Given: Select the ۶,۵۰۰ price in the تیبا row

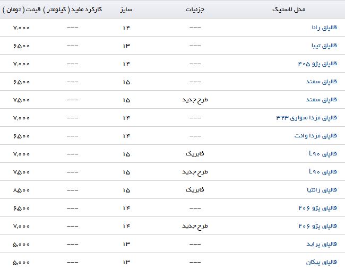Looking at the screenshot, I should pos(21,46).
